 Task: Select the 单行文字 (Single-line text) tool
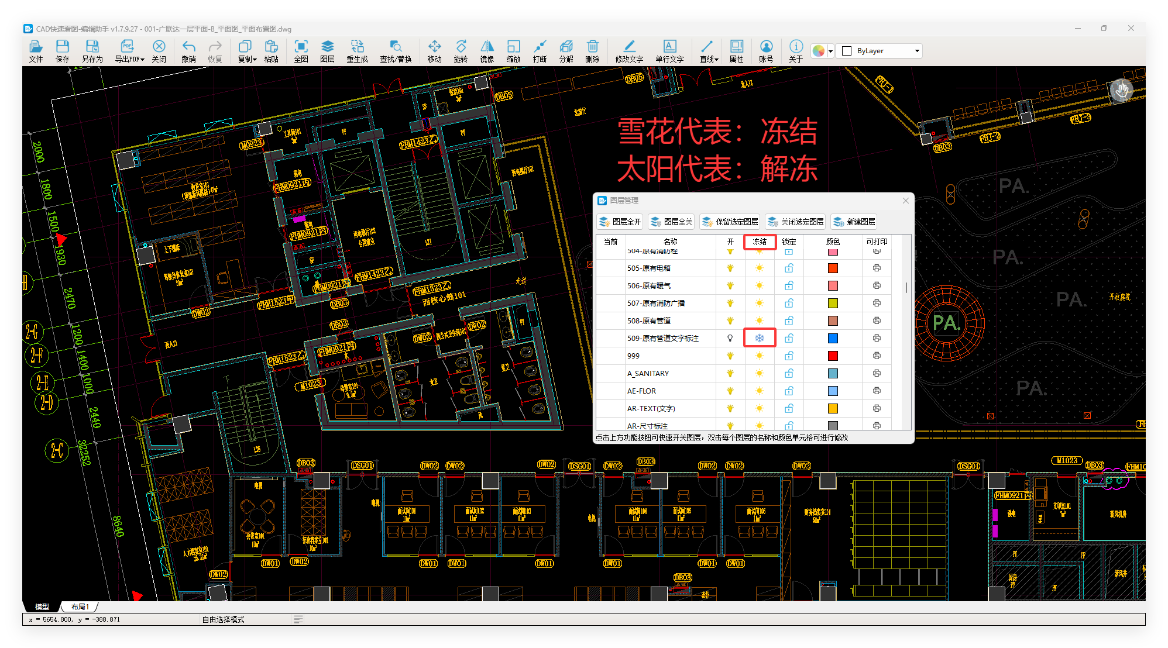[x=669, y=51]
